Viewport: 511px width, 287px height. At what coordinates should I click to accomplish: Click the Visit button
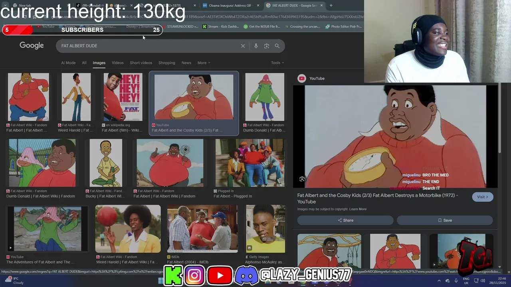click(483, 197)
